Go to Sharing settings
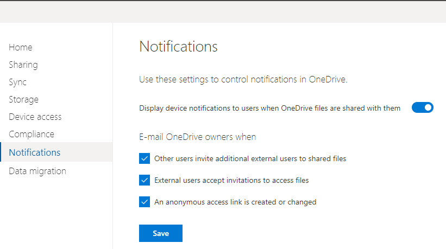The width and height of the screenshot is (446, 249). tap(23, 65)
